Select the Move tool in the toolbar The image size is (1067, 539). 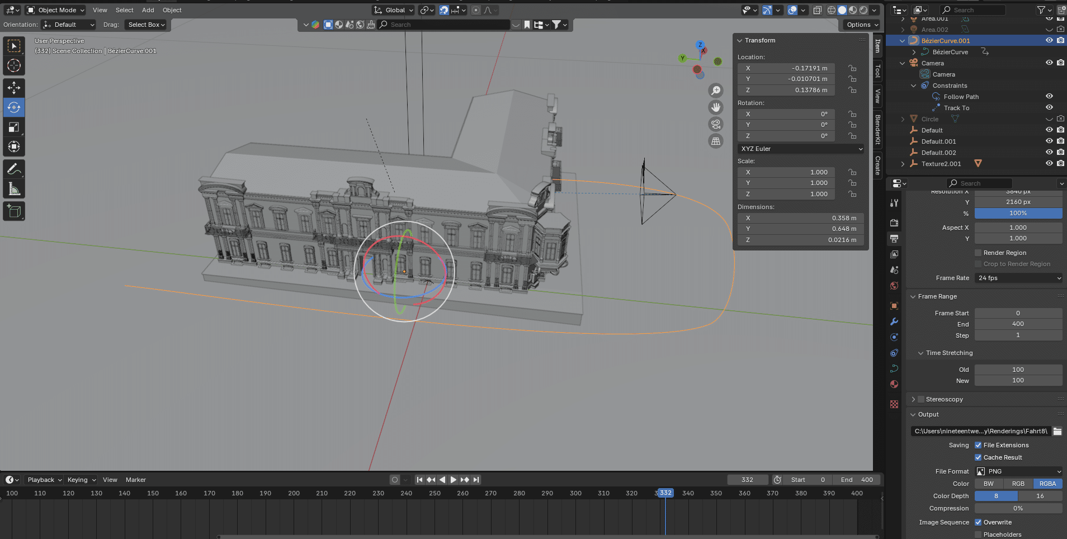tap(14, 88)
